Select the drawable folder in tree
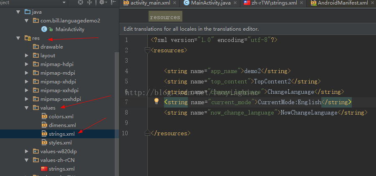The width and height of the screenshot is (376, 176). pos(52,47)
